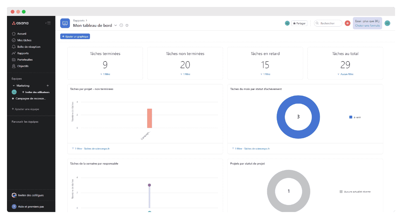This screenshot has width=402, height=219.
Task: Click filter link under Tâches du mois chart
Action: pos(251,149)
